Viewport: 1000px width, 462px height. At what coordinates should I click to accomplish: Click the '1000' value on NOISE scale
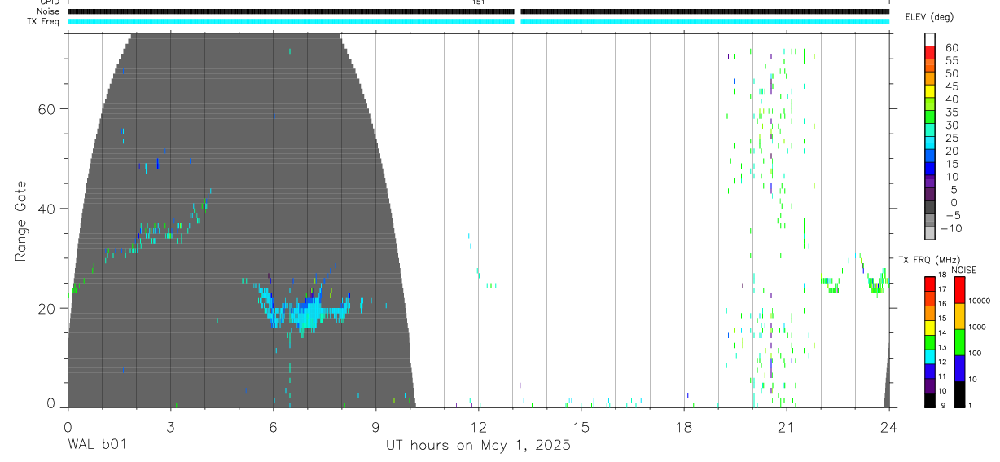[977, 327]
